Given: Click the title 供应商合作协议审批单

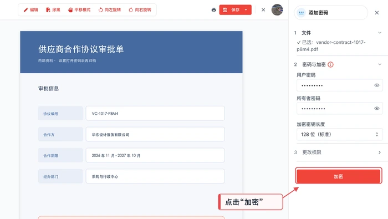Looking at the screenshot, I should point(81,49).
